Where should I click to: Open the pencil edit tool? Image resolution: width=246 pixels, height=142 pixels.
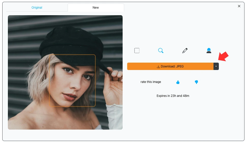pyautogui.click(x=185, y=51)
